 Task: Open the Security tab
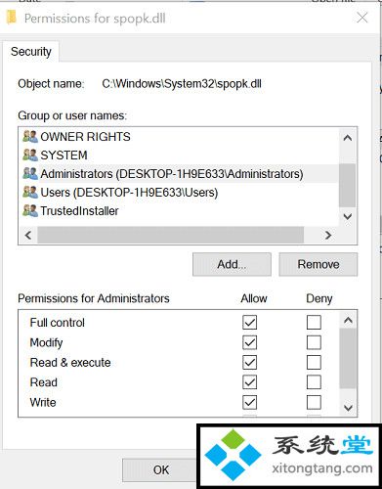[31, 52]
